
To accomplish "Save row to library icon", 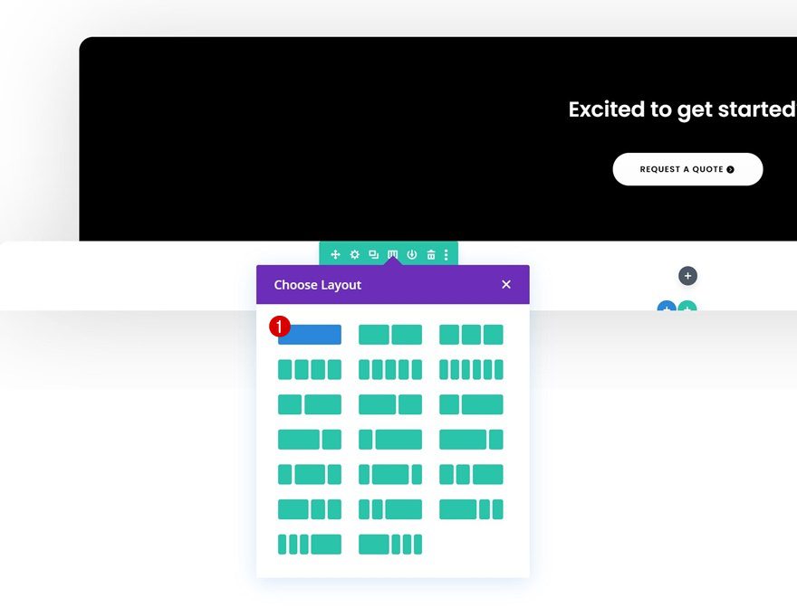I will tap(411, 255).
